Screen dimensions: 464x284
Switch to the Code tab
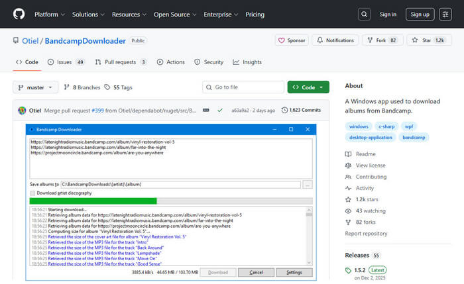coord(27,62)
